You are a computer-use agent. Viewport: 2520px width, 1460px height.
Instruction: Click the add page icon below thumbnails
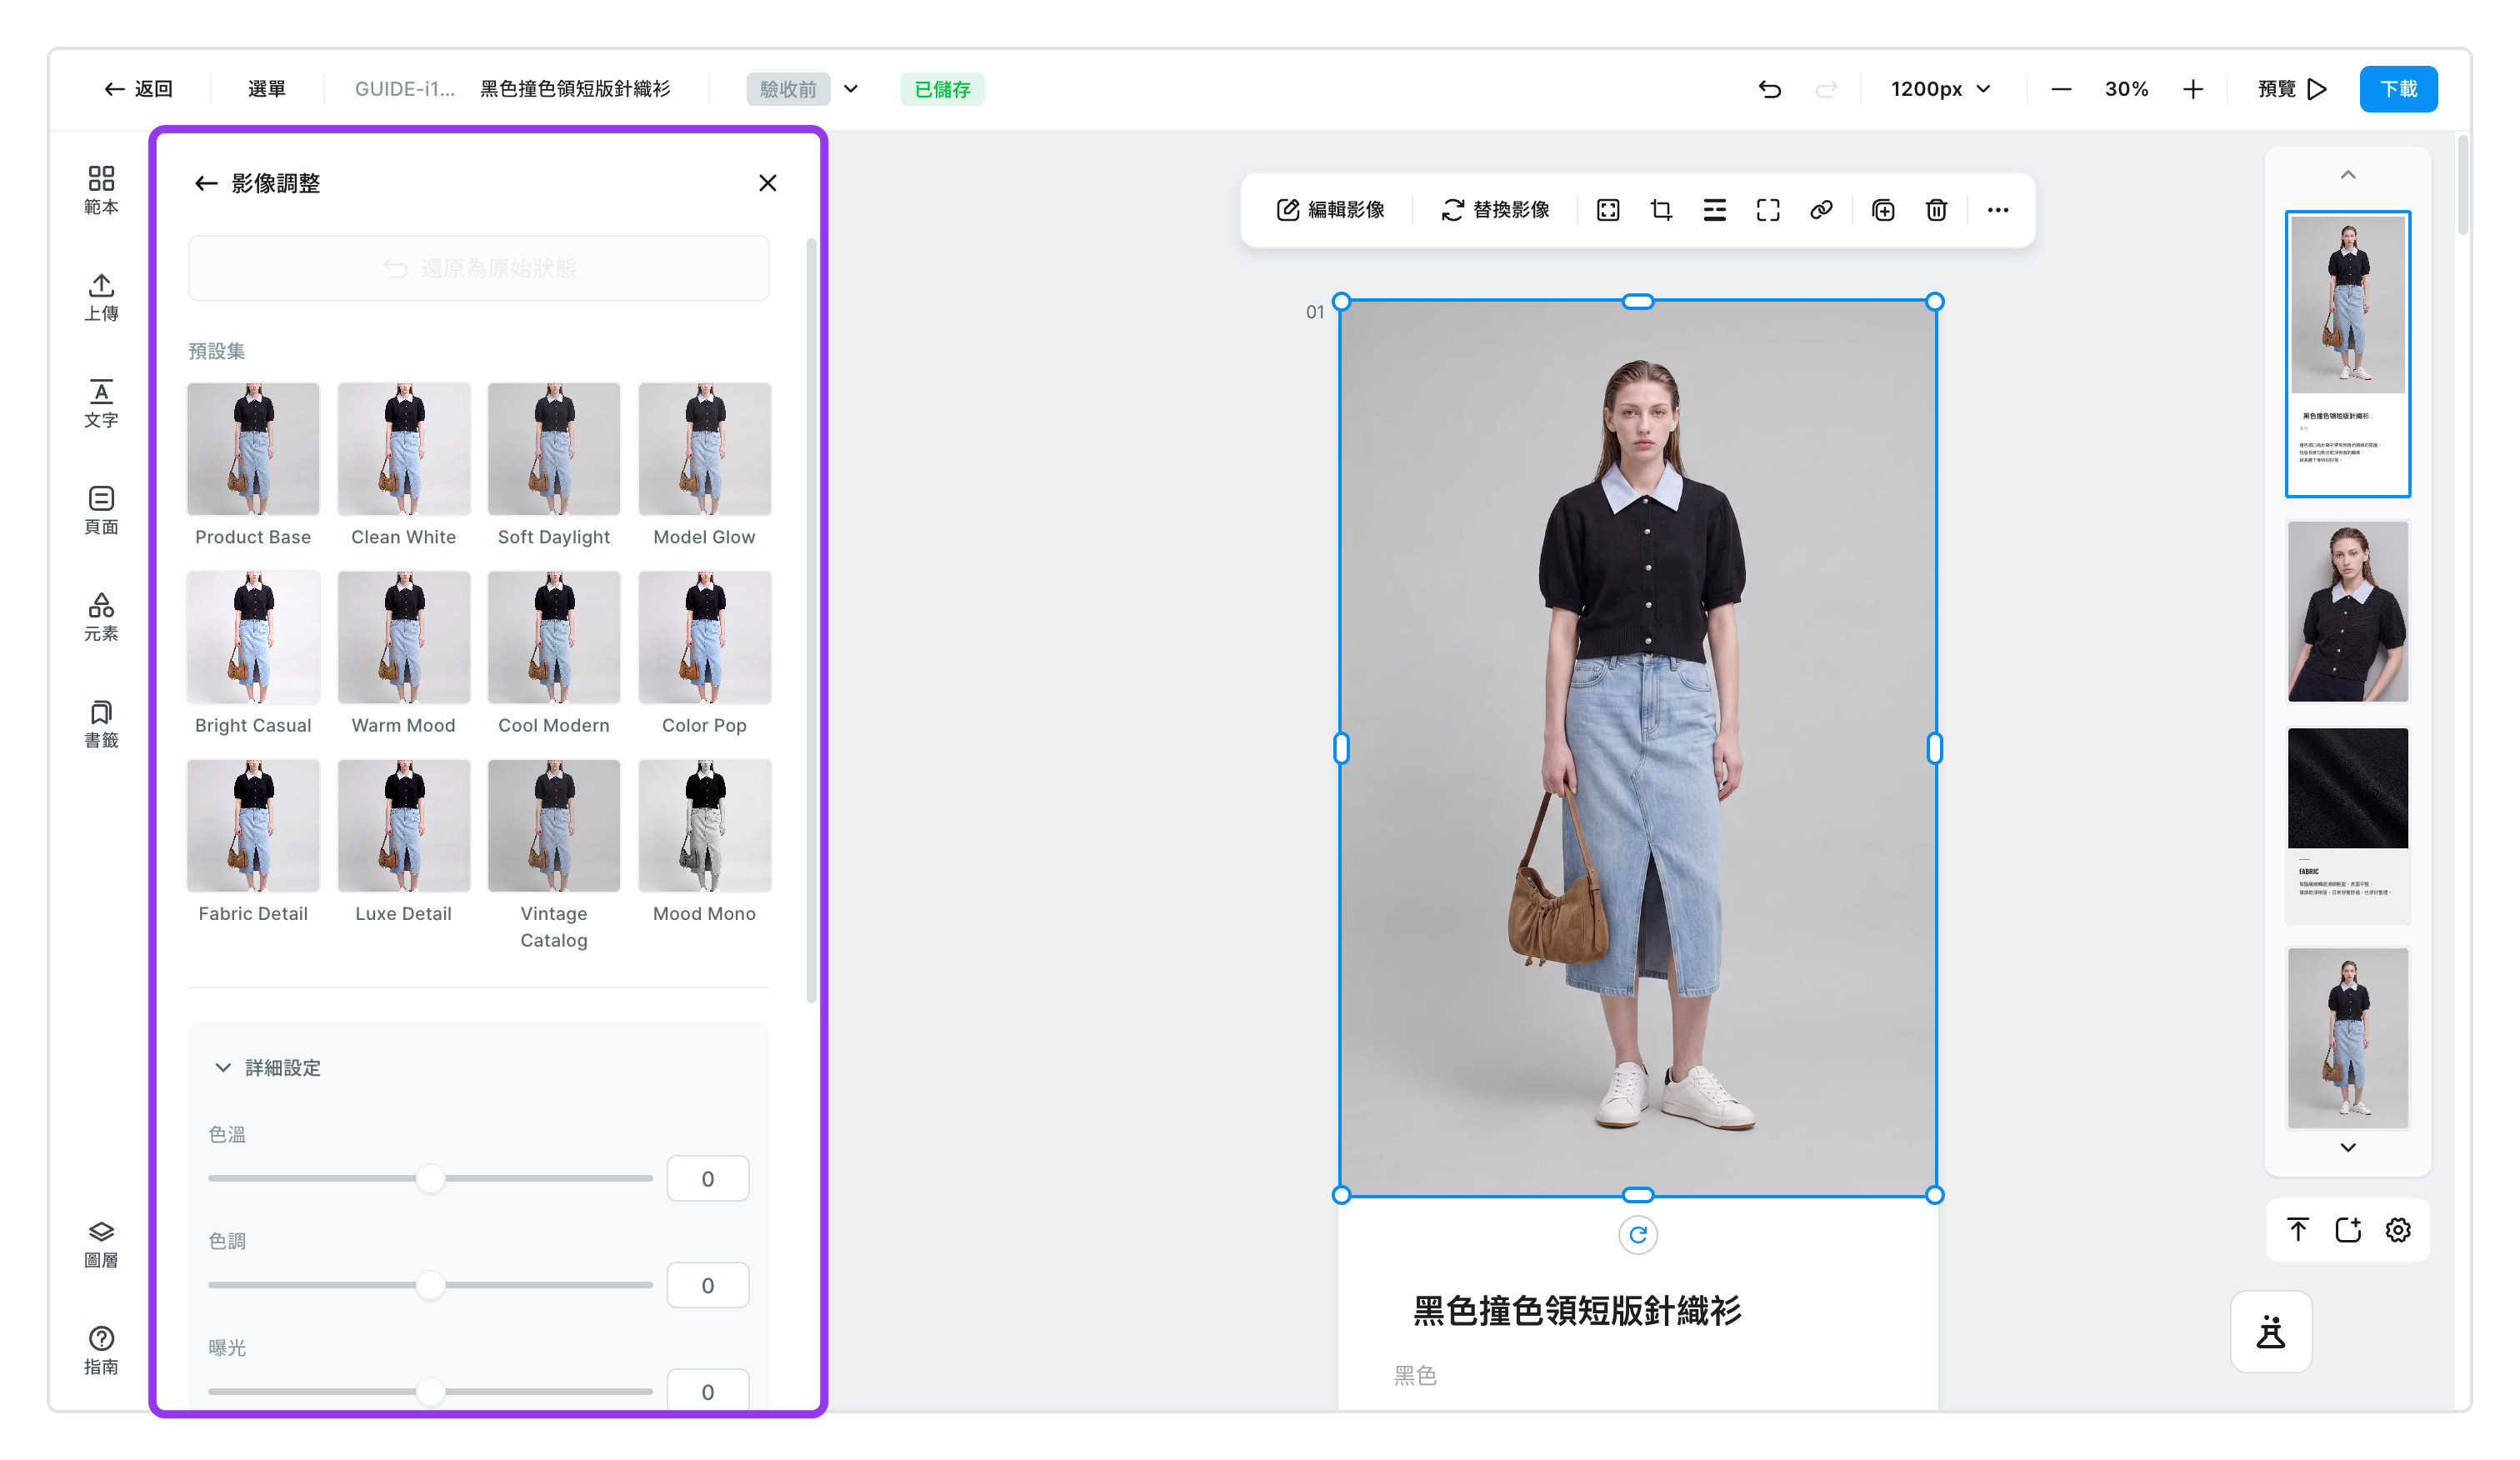[2347, 1230]
